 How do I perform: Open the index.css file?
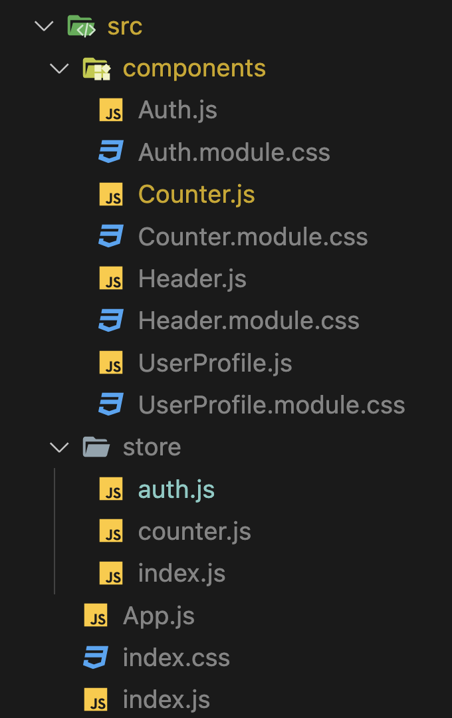point(176,658)
